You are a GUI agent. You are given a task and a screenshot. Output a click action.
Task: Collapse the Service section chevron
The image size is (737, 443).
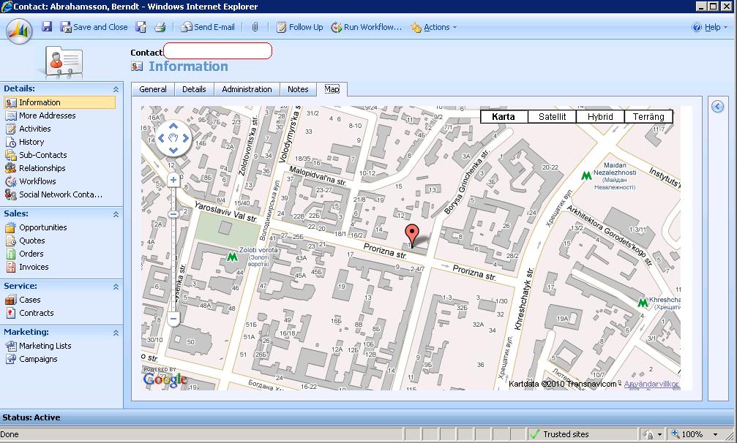116,287
